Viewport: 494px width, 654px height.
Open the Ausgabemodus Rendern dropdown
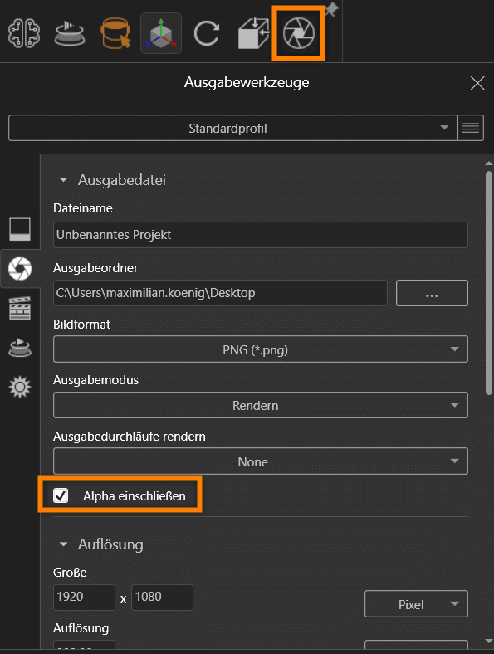point(261,405)
